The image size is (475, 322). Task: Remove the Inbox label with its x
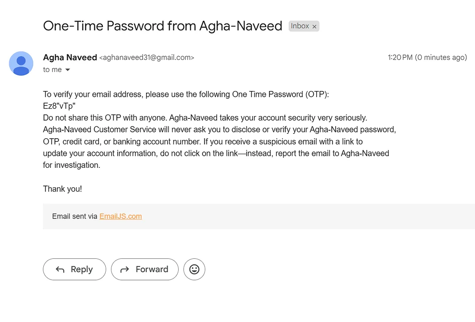point(314,27)
